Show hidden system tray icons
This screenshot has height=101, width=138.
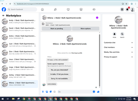click(x=116, y=99)
